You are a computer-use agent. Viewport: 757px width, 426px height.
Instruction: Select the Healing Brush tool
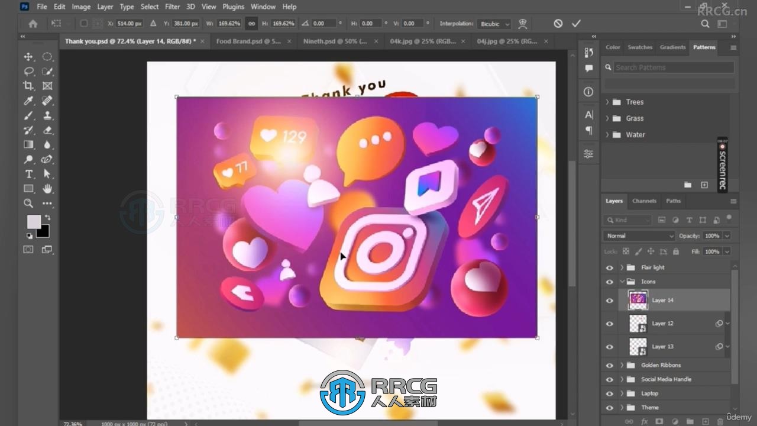[47, 101]
